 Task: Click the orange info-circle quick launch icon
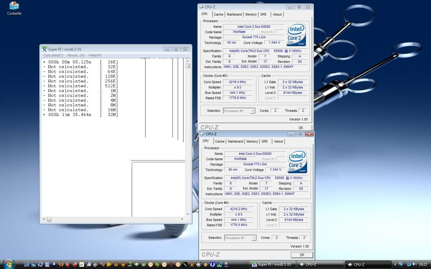click(116, 265)
